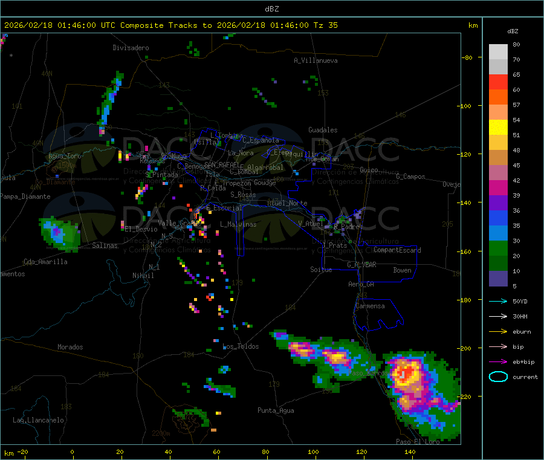Click the dBZ title at top
Image resolution: width=544 pixels, height=460 pixels.
(x=271, y=9)
